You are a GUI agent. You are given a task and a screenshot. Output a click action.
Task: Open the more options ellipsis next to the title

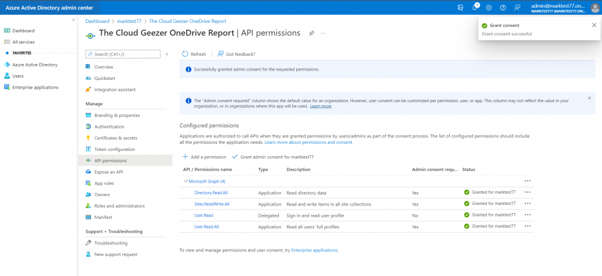click(x=323, y=33)
